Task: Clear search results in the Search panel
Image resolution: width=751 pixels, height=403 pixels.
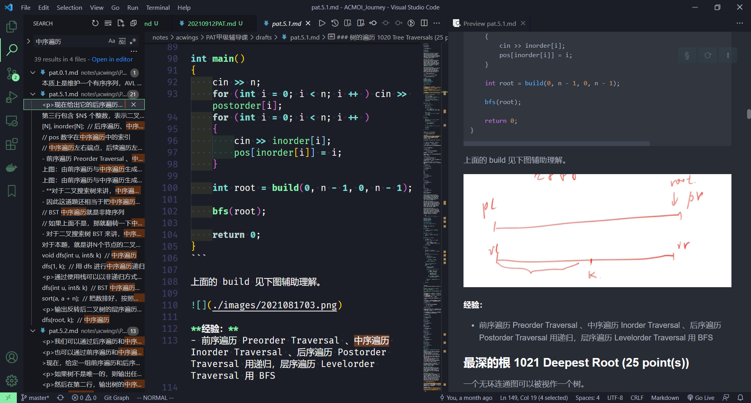Action: (x=108, y=23)
